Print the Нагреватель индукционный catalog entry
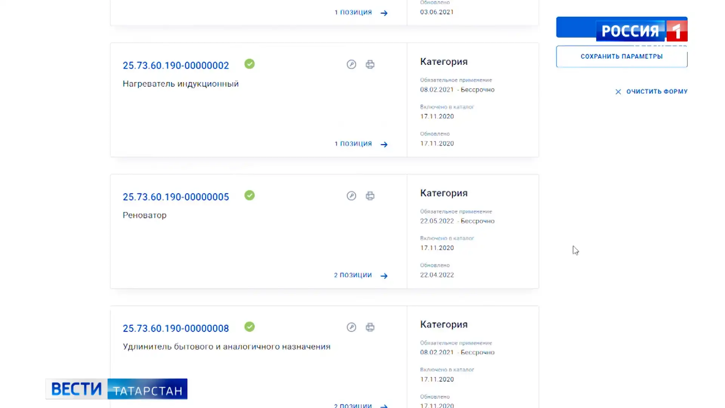The width and height of the screenshot is (725, 408). (x=370, y=65)
